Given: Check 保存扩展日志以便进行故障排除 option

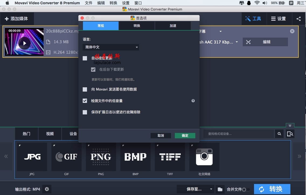Looking at the screenshot, I should (x=85, y=112).
